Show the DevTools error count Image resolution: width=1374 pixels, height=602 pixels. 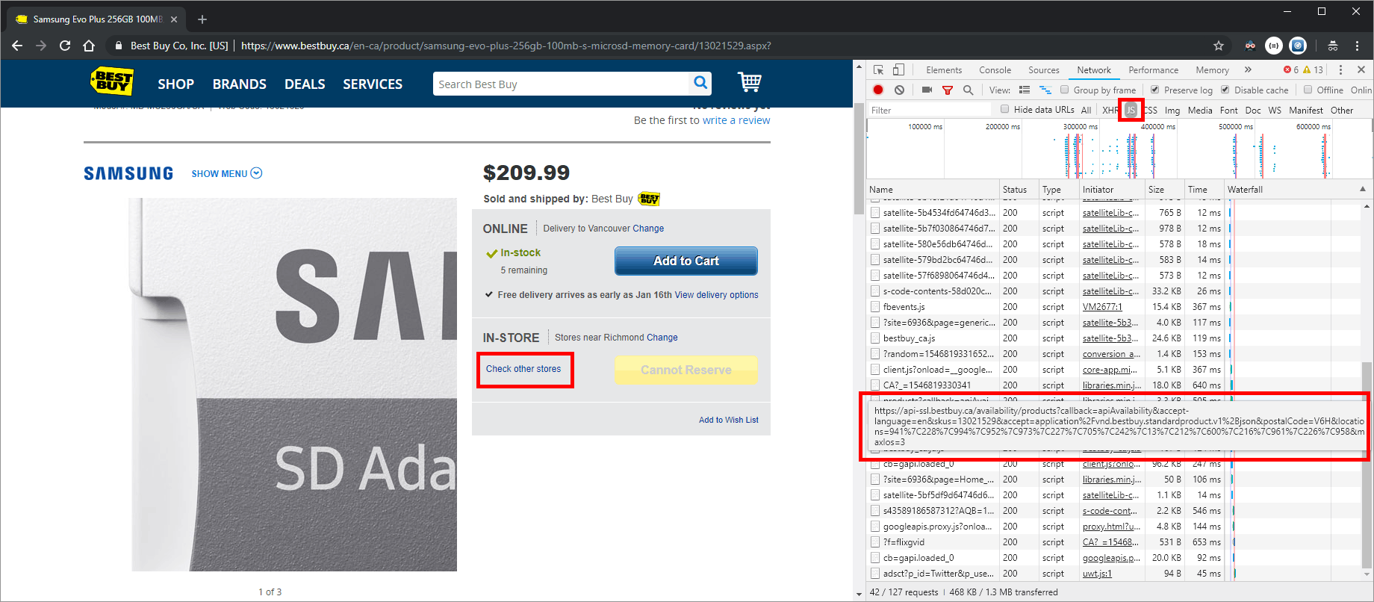[x=1291, y=69]
